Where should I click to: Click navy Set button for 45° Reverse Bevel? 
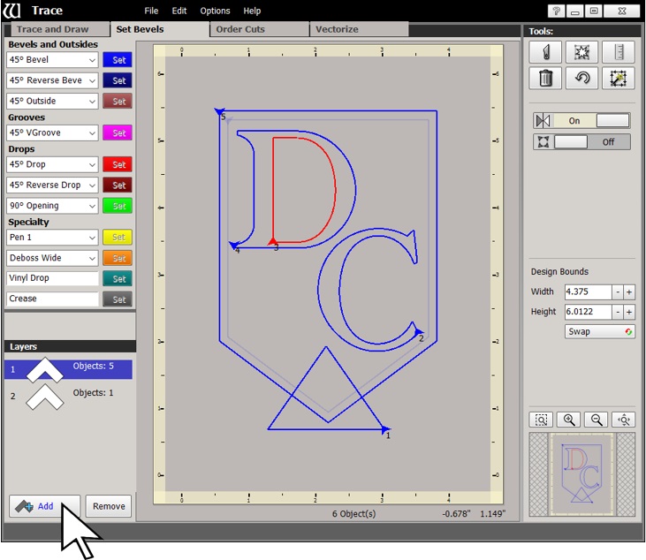118,80
